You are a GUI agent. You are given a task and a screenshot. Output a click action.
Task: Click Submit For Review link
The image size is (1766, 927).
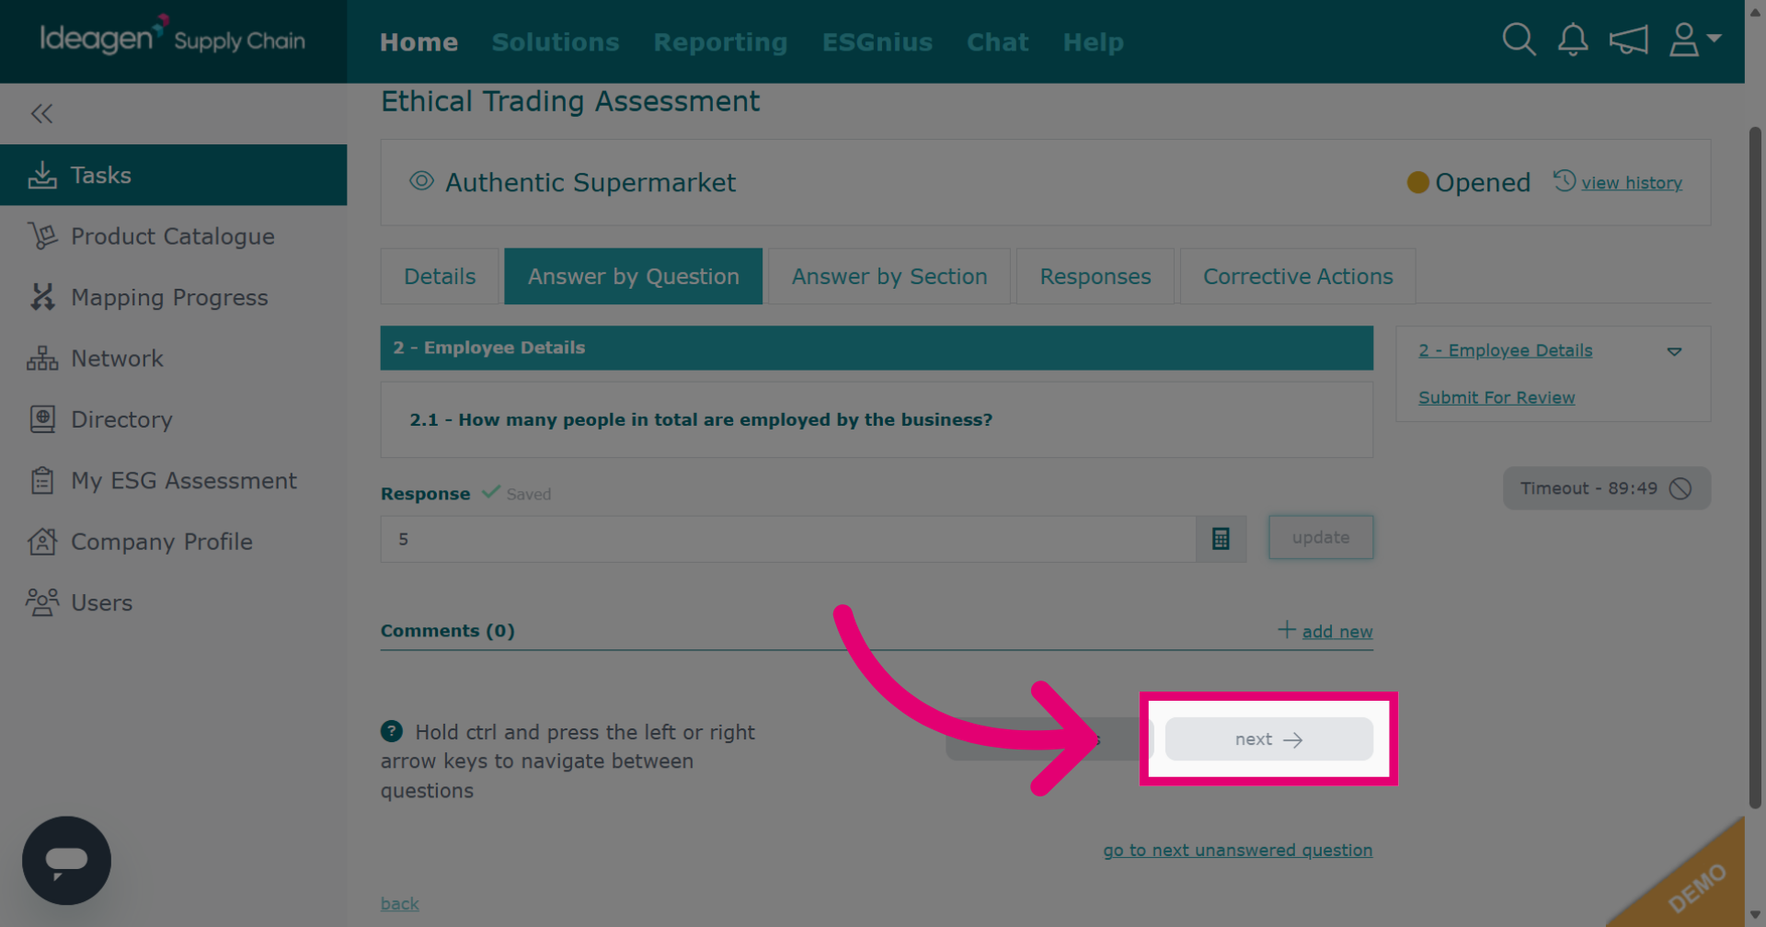tap(1497, 397)
